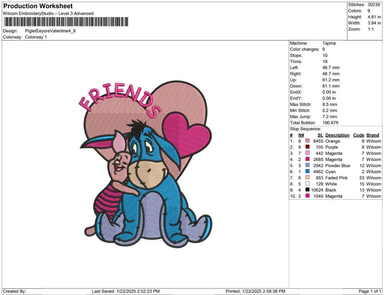Screen dimensions: 384x295
Task: Select the Max Stitch value "8.5 mm"
Action: coord(330,105)
